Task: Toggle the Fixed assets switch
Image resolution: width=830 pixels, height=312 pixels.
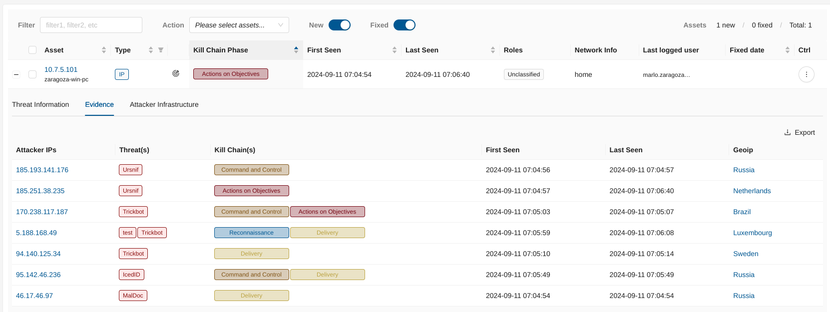Action: click(x=405, y=25)
